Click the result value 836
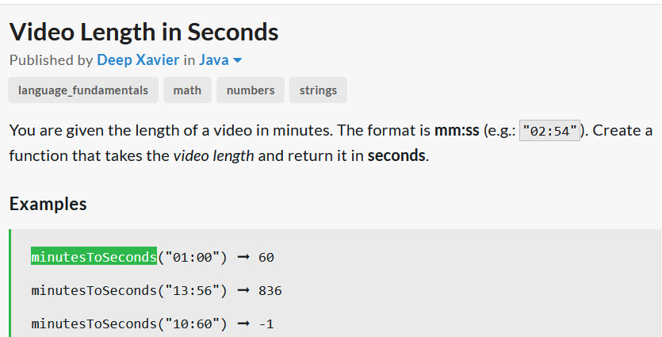The height and width of the screenshot is (337, 662). (x=270, y=290)
